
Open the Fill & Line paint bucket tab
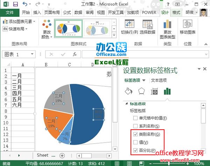[128, 91]
